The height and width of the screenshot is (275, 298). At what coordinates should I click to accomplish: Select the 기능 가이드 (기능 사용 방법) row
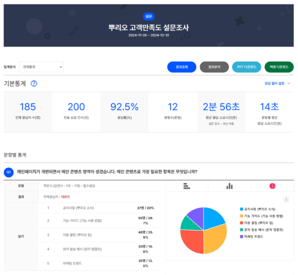click(x=99, y=221)
